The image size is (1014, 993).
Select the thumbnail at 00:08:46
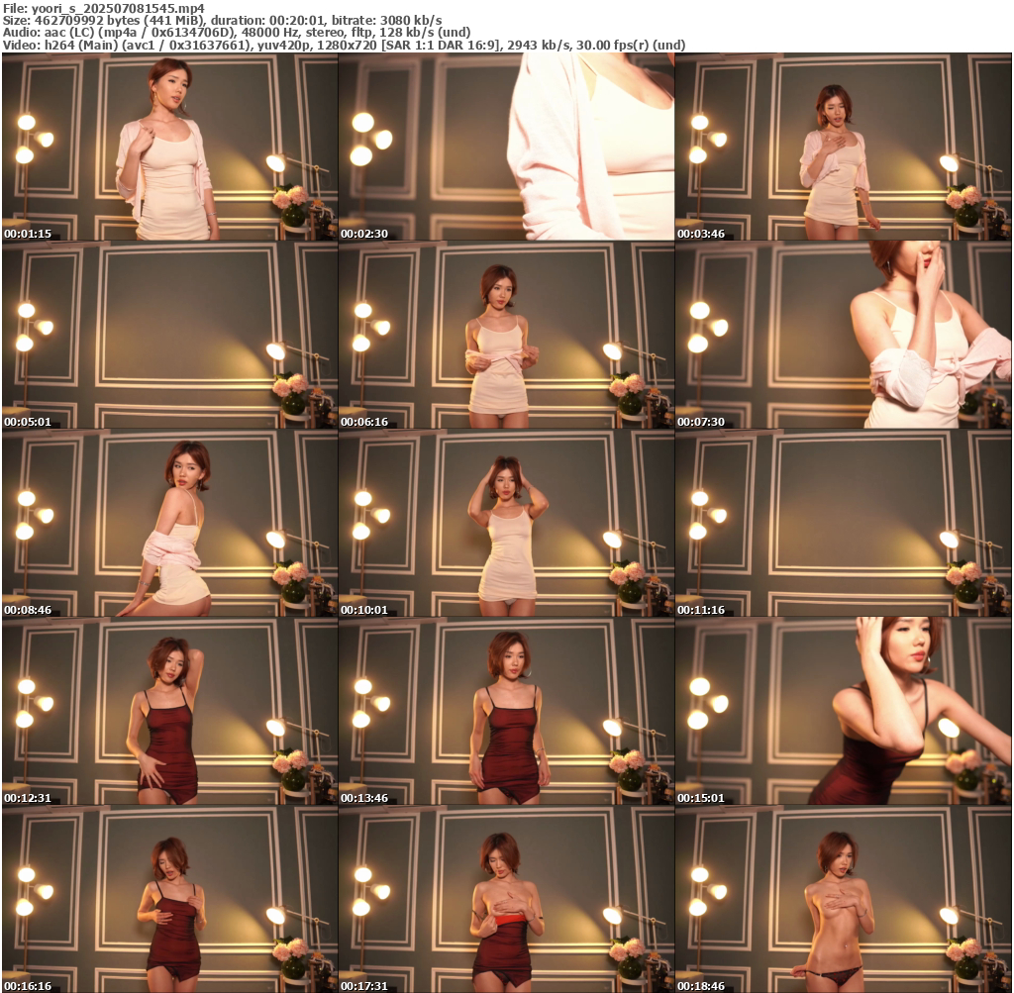(x=169, y=524)
